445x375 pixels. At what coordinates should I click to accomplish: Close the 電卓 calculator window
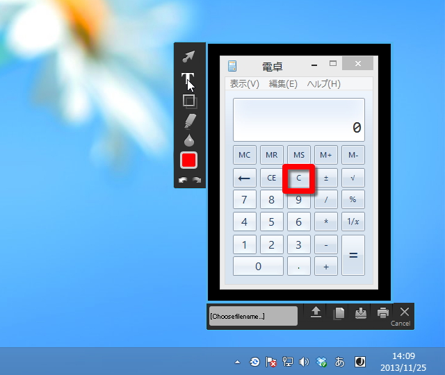pos(357,63)
